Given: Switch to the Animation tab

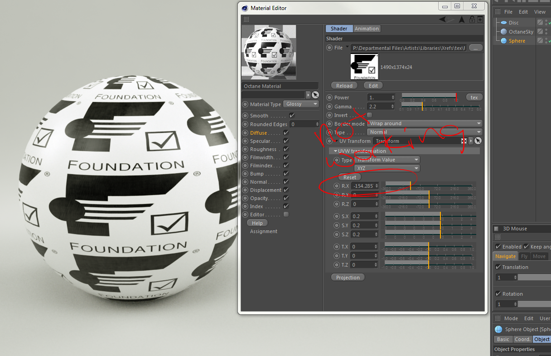Looking at the screenshot, I should 367,29.
